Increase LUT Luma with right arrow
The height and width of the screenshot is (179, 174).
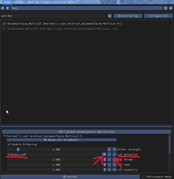pos(114,165)
